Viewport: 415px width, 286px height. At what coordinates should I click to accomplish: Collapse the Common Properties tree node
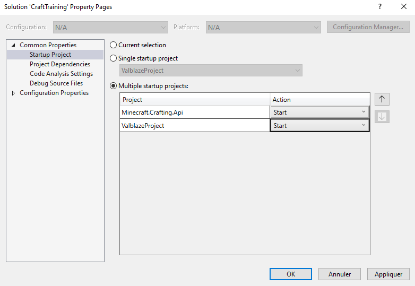pyautogui.click(x=13, y=45)
